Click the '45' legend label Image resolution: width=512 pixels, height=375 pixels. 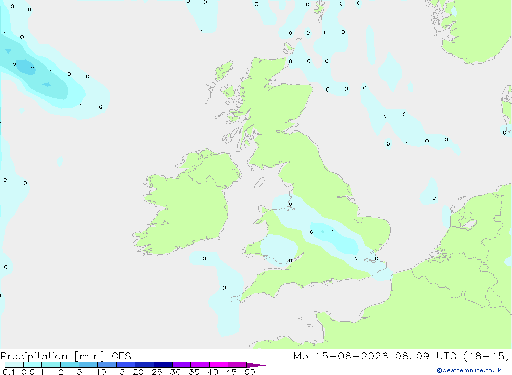(x=231, y=372)
